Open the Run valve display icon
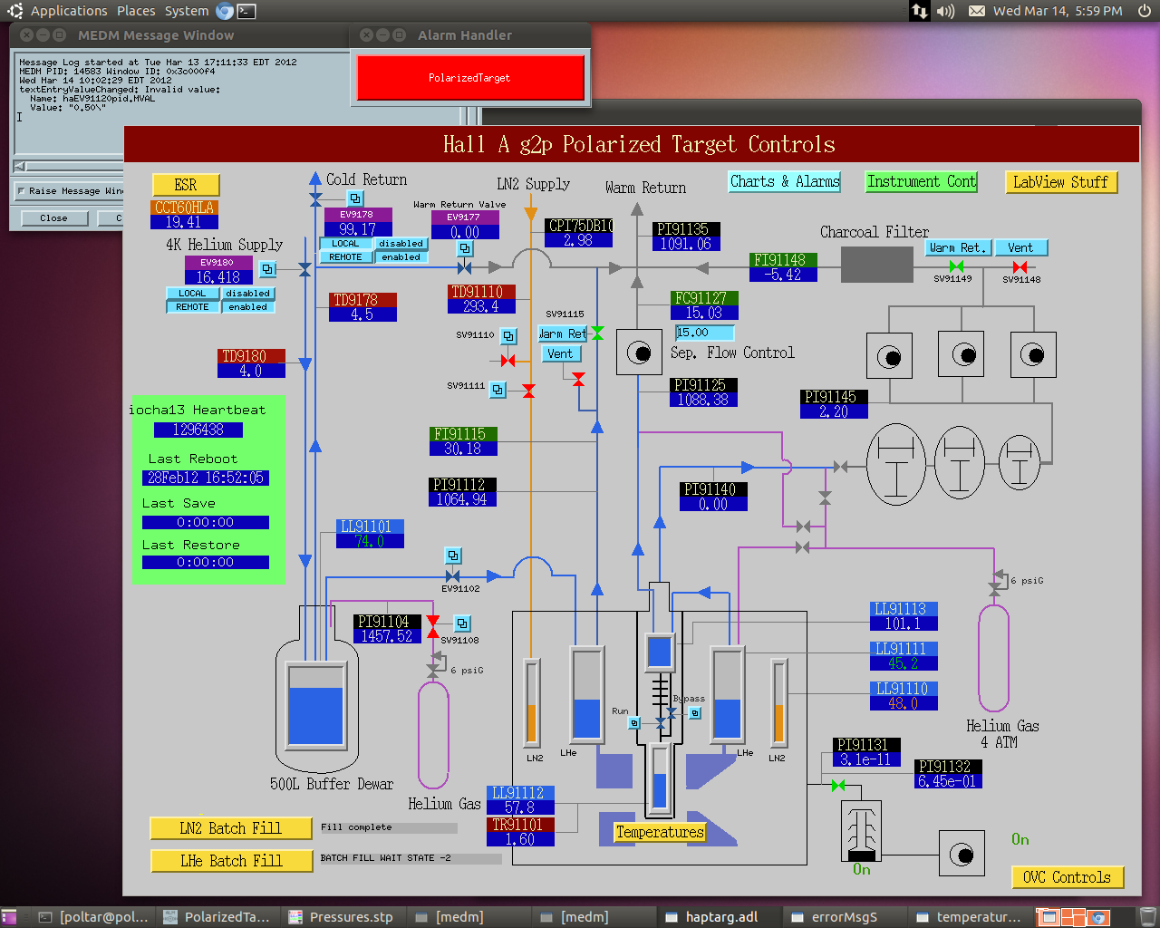The width and height of the screenshot is (1160, 928). (x=634, y=722)
